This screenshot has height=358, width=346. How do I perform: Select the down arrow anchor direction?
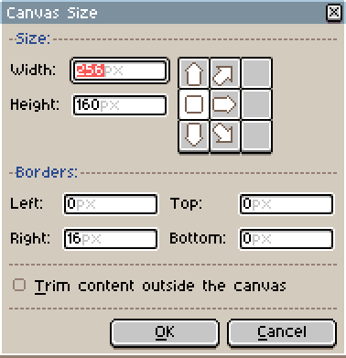[194, 136]
